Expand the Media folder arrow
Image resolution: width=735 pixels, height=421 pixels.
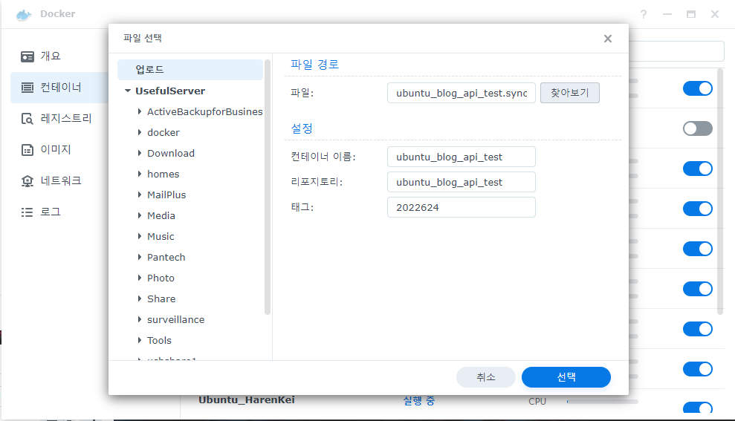[x=139, y=215]
